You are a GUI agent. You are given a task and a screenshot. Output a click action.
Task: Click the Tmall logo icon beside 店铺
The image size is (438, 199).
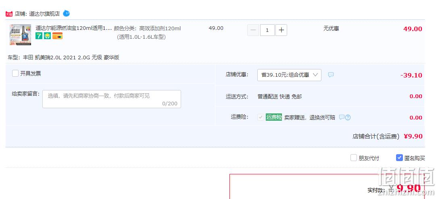[9, 14]
